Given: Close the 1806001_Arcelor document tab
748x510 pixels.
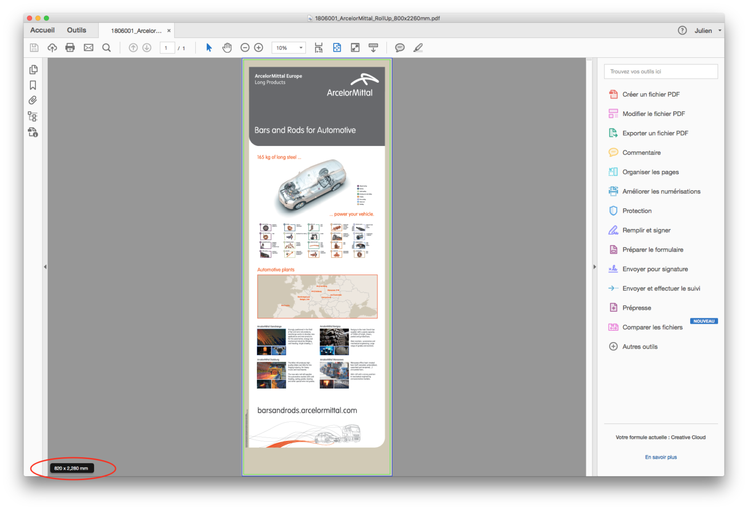Looking at the screenshot, I should (x=169, y=31).
